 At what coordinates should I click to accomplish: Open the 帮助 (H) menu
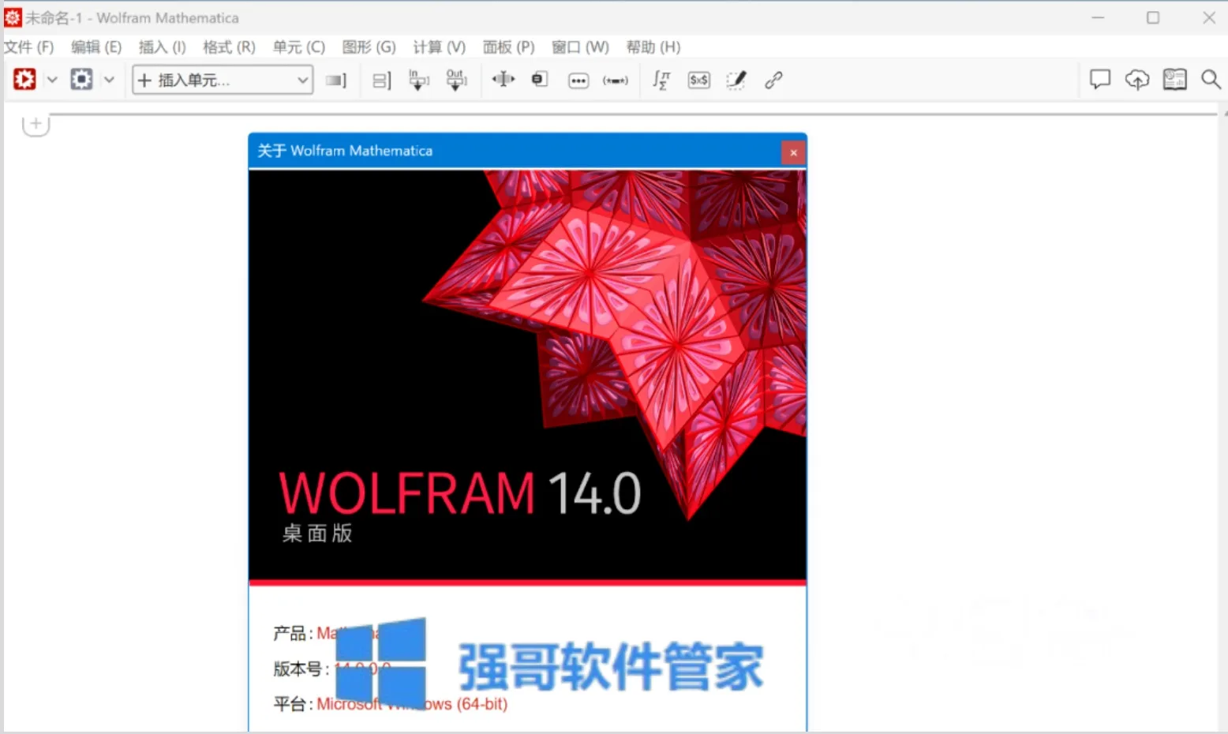pyautogui.click(x=653, y=47)
